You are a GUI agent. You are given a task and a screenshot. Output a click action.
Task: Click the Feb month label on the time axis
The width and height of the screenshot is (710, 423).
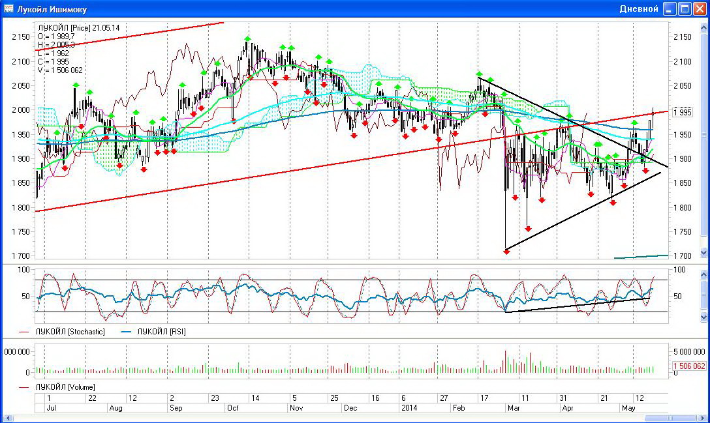459,408
